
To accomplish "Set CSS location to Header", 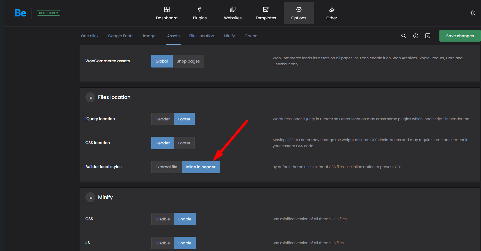I will pyautogui.click(x=163, y=143).
